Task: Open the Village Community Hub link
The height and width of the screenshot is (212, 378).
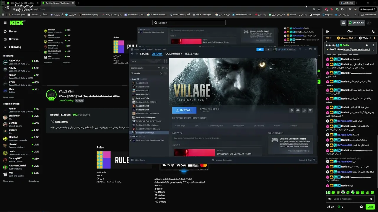Action: [216, 126]
